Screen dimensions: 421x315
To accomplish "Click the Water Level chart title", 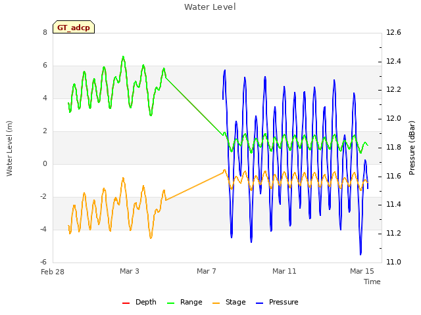I will pos(210,7).
